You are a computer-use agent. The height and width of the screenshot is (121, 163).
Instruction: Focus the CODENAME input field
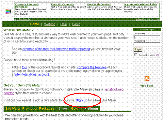147,37
